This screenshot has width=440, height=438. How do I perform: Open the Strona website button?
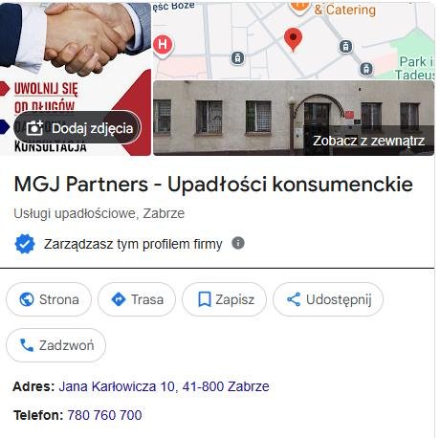[49, 299]
